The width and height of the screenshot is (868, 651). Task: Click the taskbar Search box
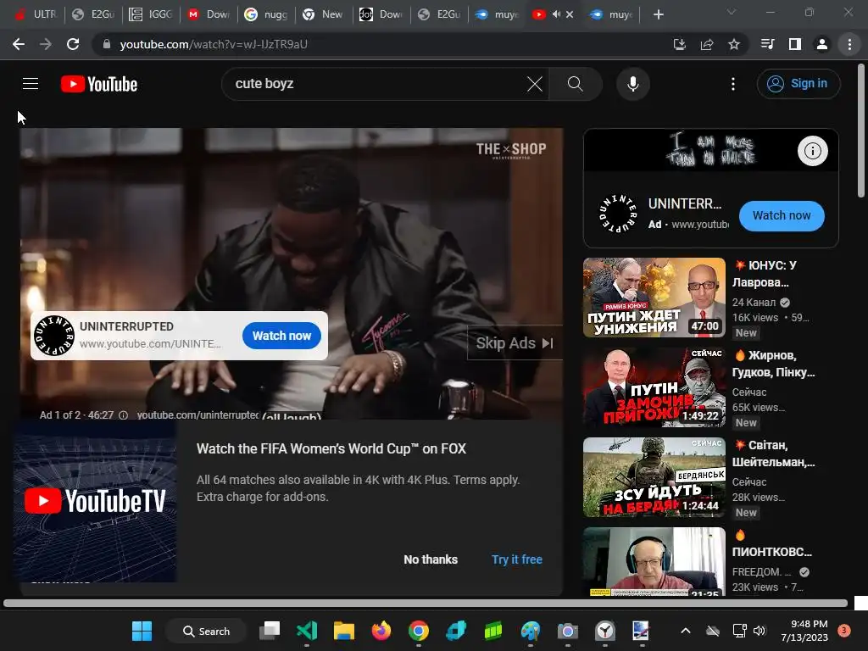point(206,631)
